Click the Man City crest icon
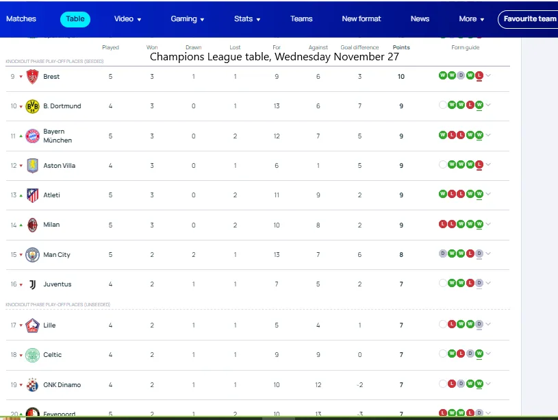Viewport: 558px width, 420px height. pyautogui.click(x=32, y=255)
